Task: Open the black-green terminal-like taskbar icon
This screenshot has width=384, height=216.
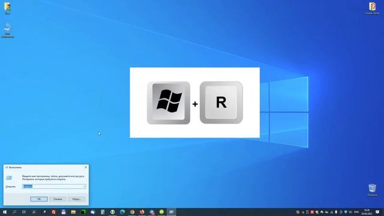Action: pos(83,212)
